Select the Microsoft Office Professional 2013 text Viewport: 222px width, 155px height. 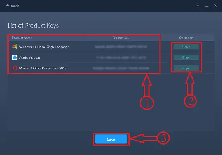(x=43, y=68)
